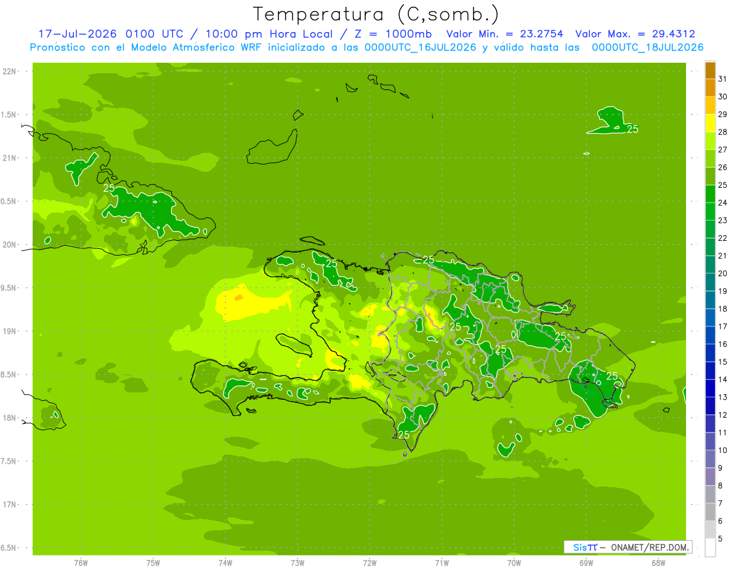The image size is (739, 571).
Task: Pick the blue legend swatch between 16 and 17
Action: pos(710,335)
